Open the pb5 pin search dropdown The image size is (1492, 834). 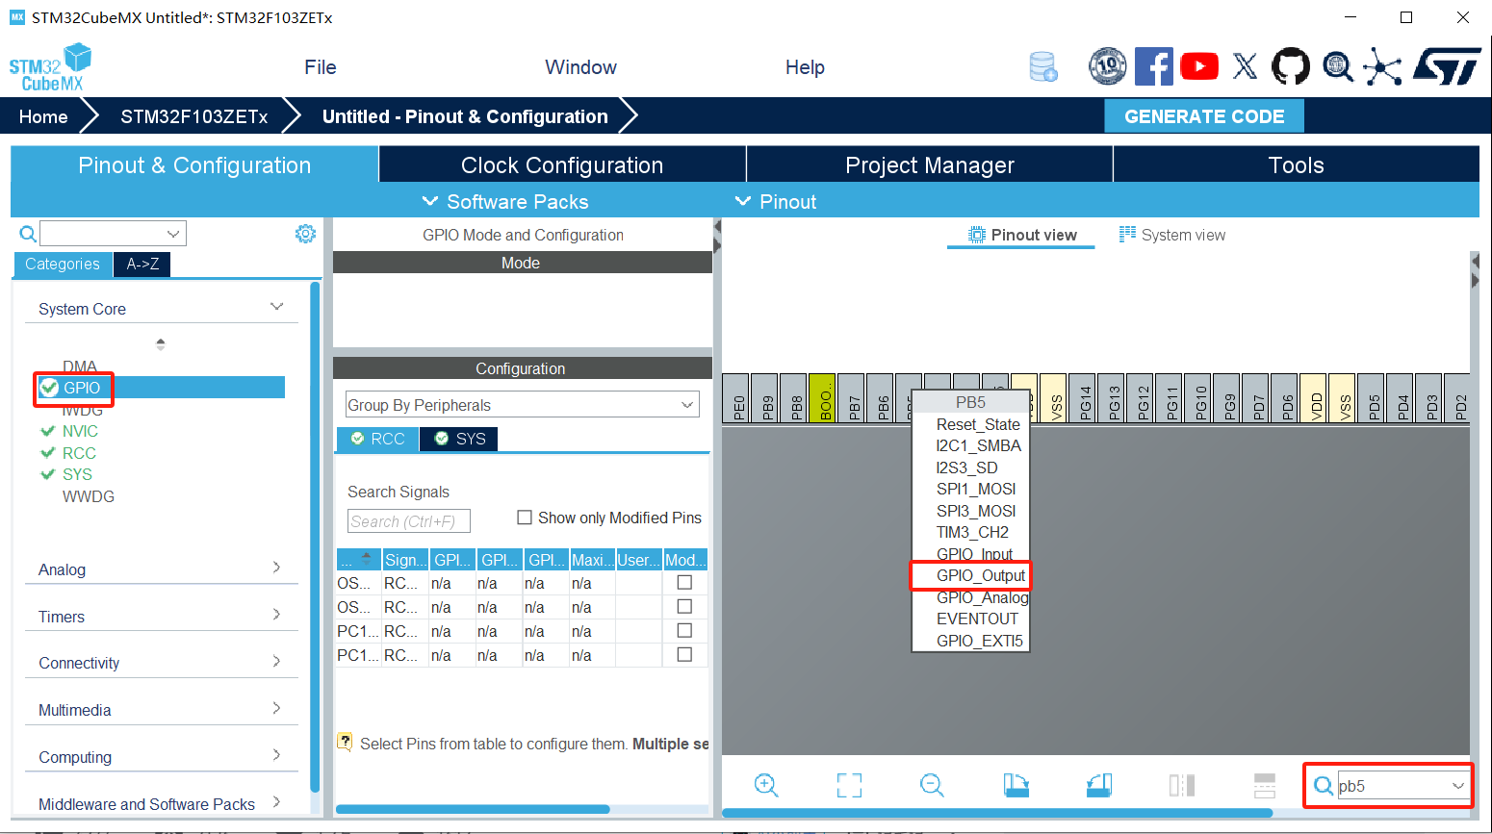coord(1458,786)
